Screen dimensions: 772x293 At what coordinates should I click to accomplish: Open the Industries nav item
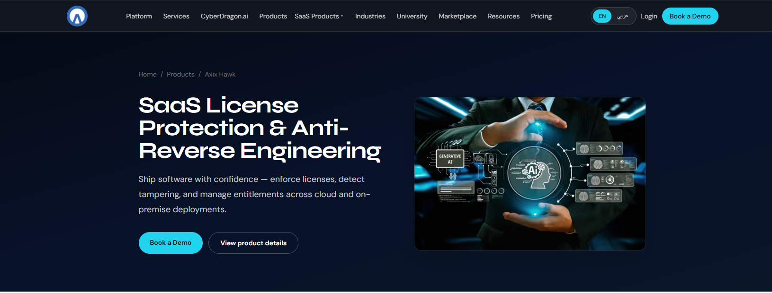point(370,16)
